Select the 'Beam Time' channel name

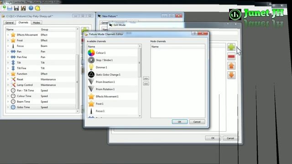pos(23,102)
